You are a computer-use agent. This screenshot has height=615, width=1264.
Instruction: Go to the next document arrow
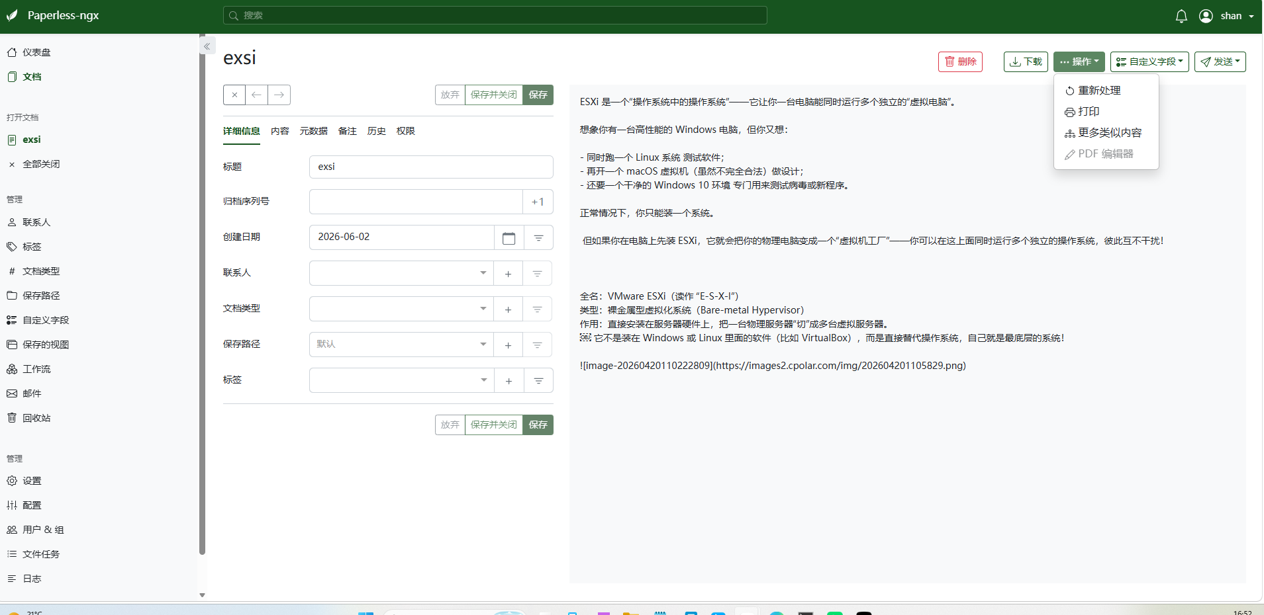279,95
